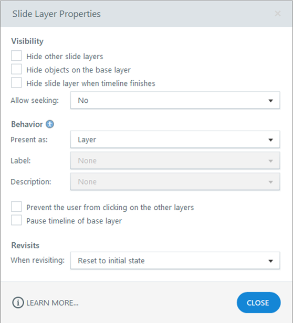This screenshot has height=323, width=293.
Task: Click the greyed Description dropdown arrow
Action: 270,182
